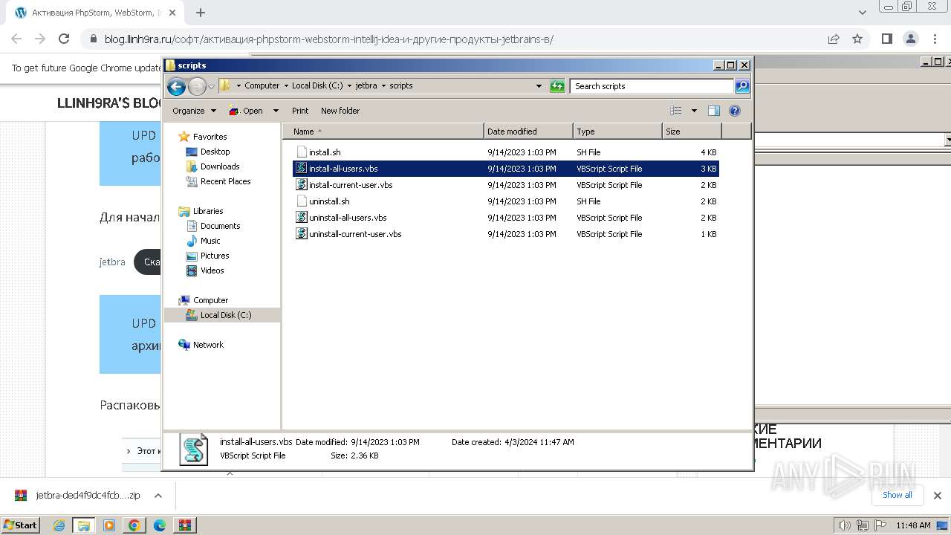Screen dimensions: 951x535
Task: Select Computer in the address breadcrumb
Action: tap(262, 85)
